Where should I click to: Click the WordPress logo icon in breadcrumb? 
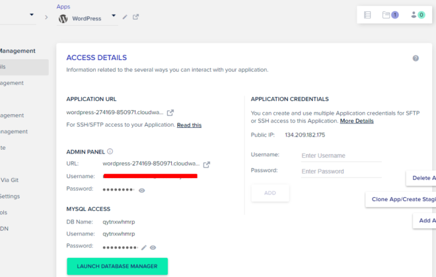(x=63, y=18)
